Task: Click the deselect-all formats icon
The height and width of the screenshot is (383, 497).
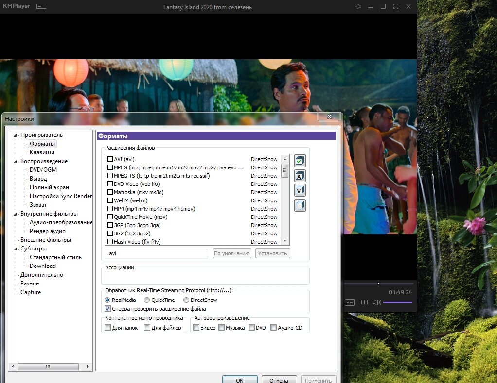Action: pyautogui.click(x=300, y=205)
